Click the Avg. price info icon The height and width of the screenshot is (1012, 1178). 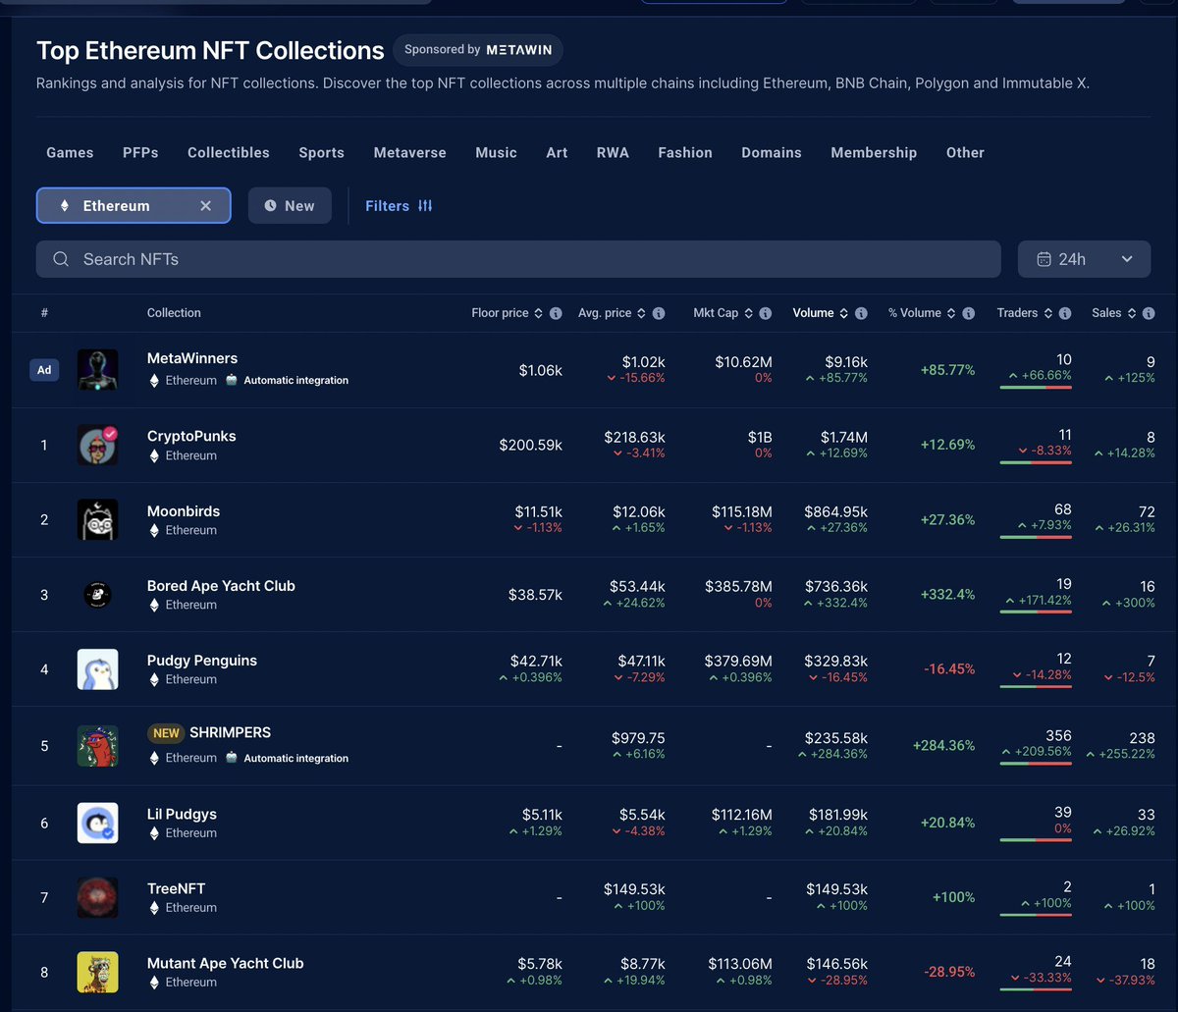coord(659,313)
